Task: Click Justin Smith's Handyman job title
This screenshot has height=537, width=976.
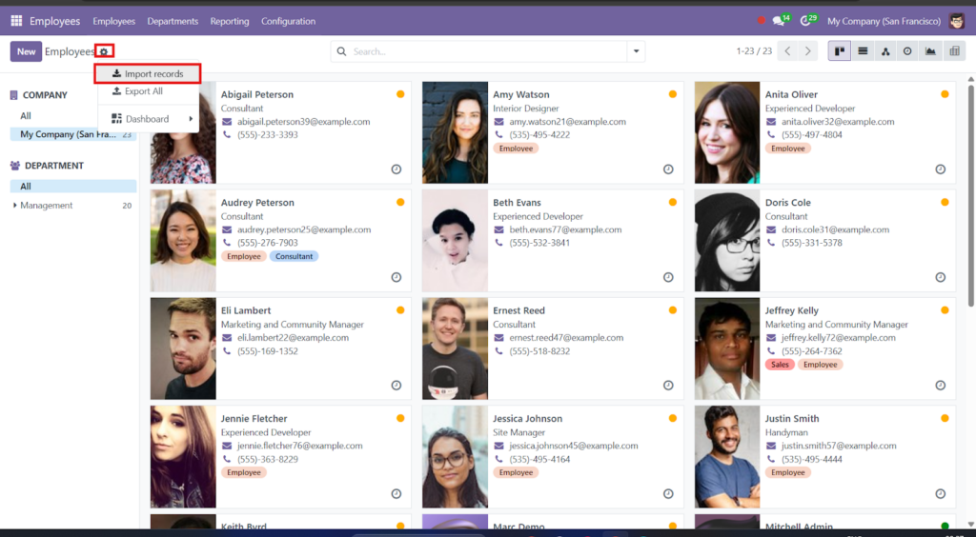Action: (786, 432)
